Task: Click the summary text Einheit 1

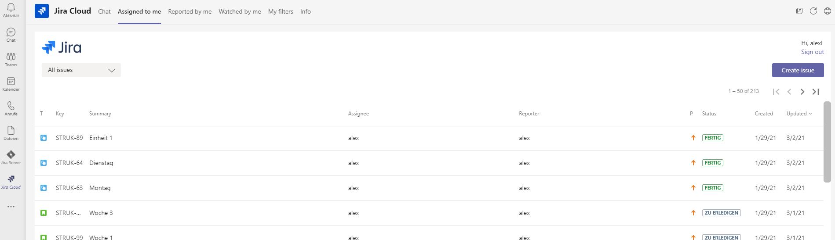Action: [x=101, y=138]
